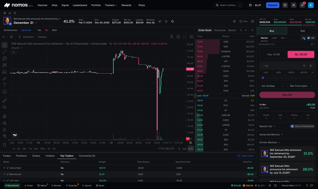Open order book filter settings icon
The width and height of the screenshot is (318, 189).
click(252, 30)
